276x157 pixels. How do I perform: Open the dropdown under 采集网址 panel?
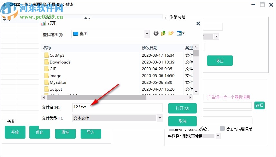pos(216,36)
